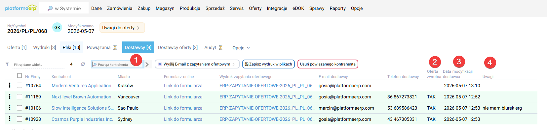The image size is (547, 130).
Task: Open the Sprawy menu
Action: pyautogui.click(x=317, y=8)
